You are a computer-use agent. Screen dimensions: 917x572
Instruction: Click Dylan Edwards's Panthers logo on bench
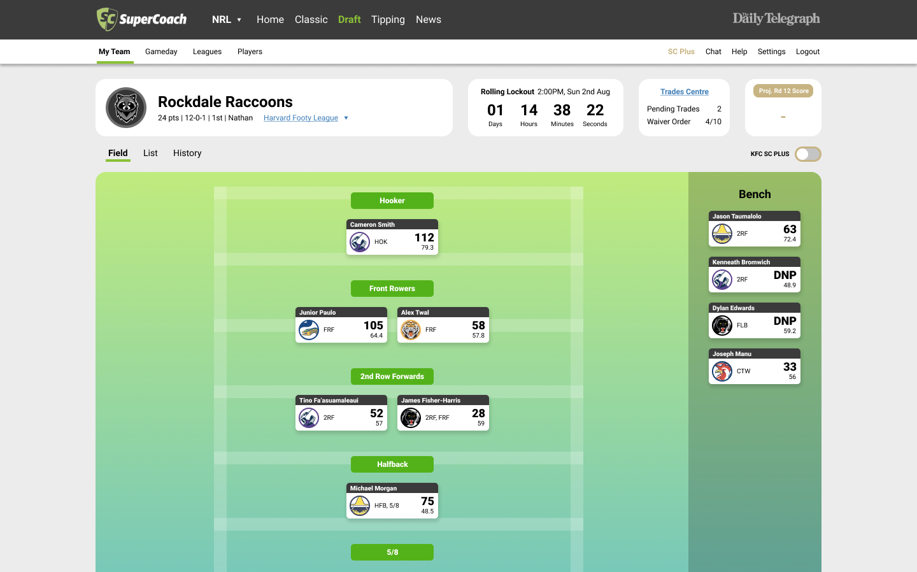click(722, 325)
